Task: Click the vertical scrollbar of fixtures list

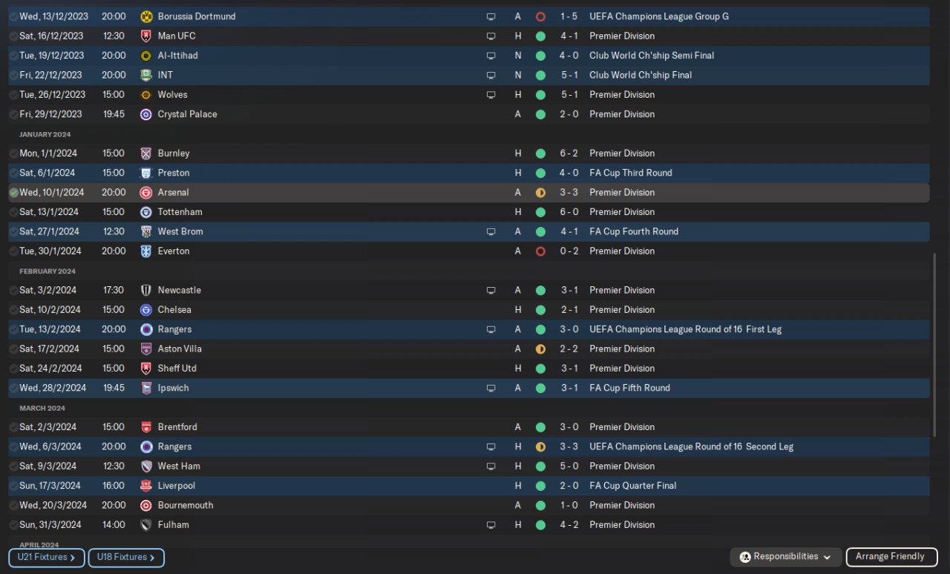Action: (x=935, y=345)
